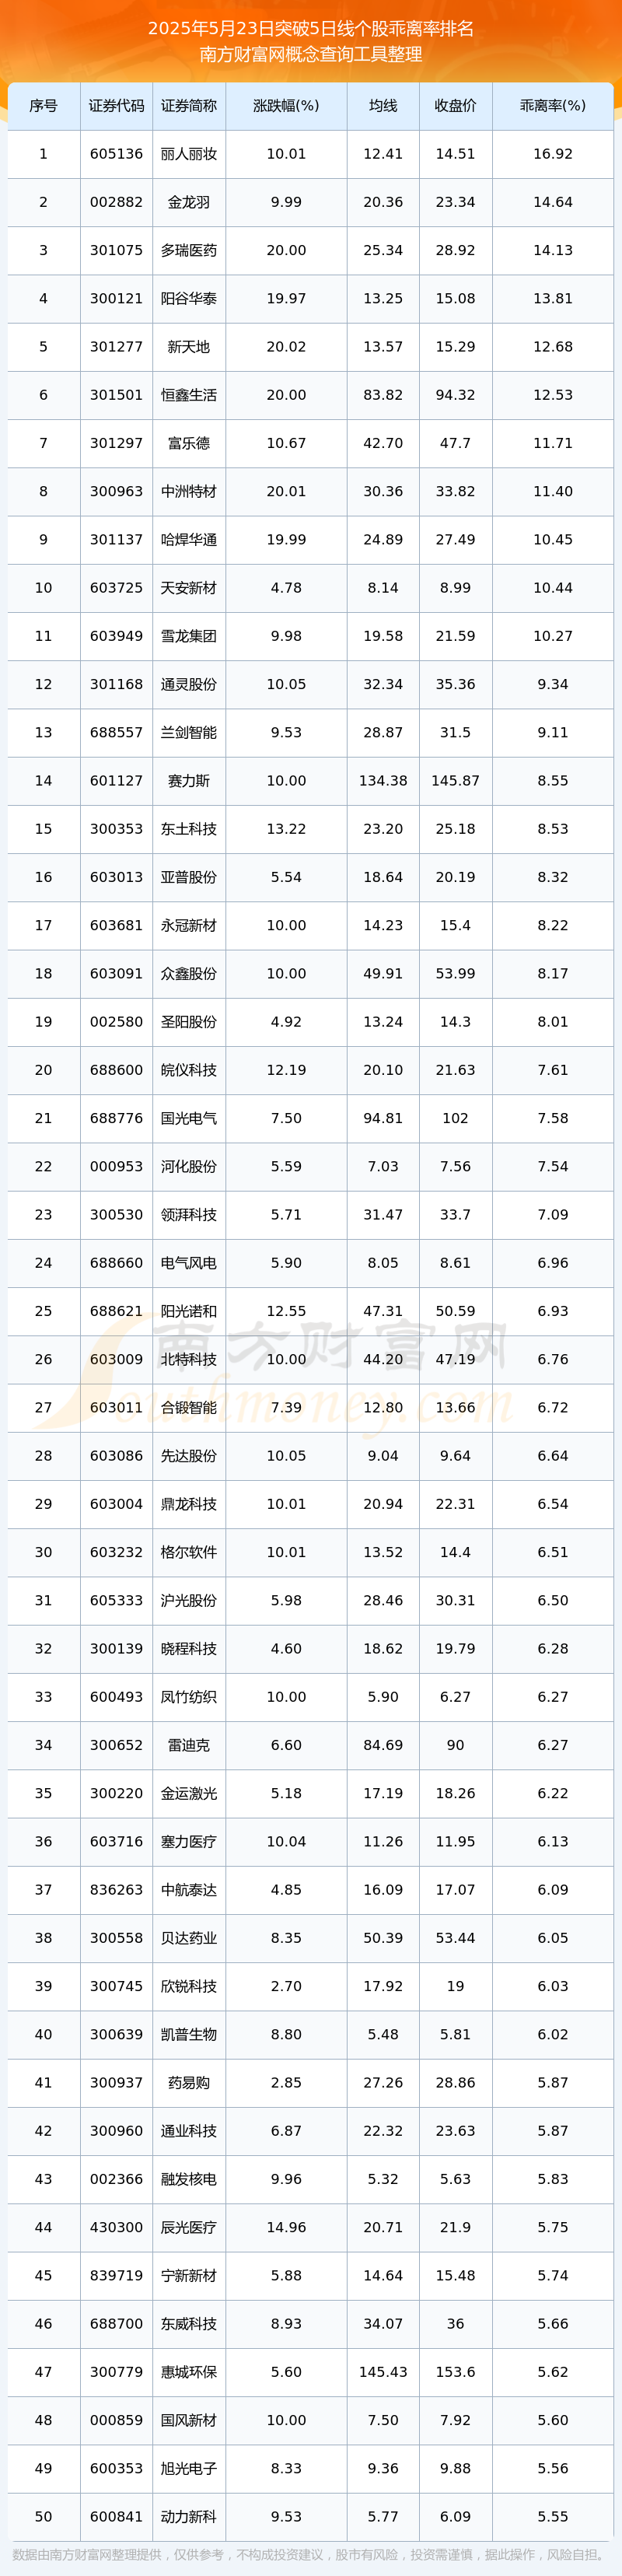Screen dimensions: 622x2576
Task: Click closing price 153.6 of 惠城环保
Action: click(455, 2372)
